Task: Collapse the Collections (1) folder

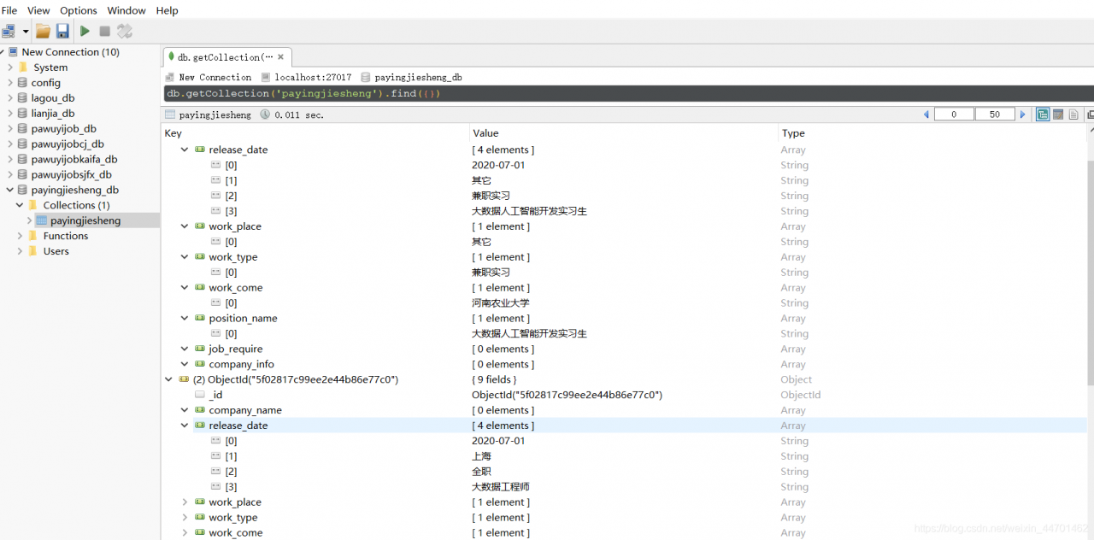Action: [x=20, y=205]
